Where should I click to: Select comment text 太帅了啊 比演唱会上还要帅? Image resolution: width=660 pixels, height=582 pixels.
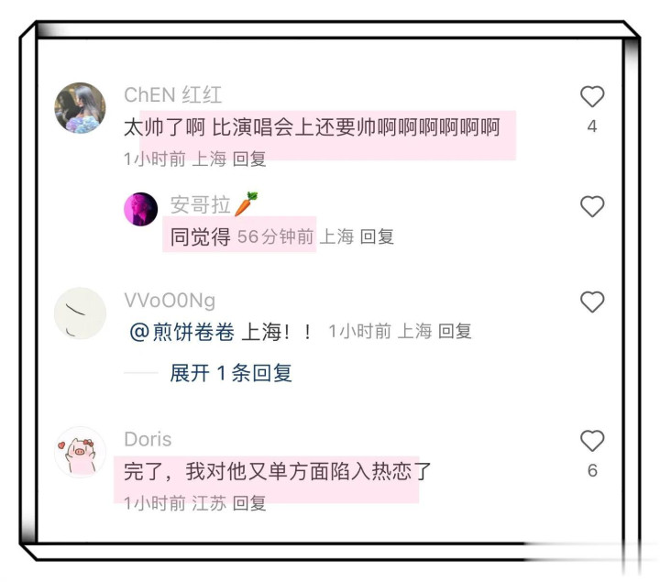pyautogui.click(x=248, y=127)
